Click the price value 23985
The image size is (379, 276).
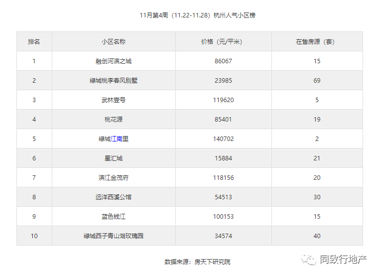pos(223,81)
